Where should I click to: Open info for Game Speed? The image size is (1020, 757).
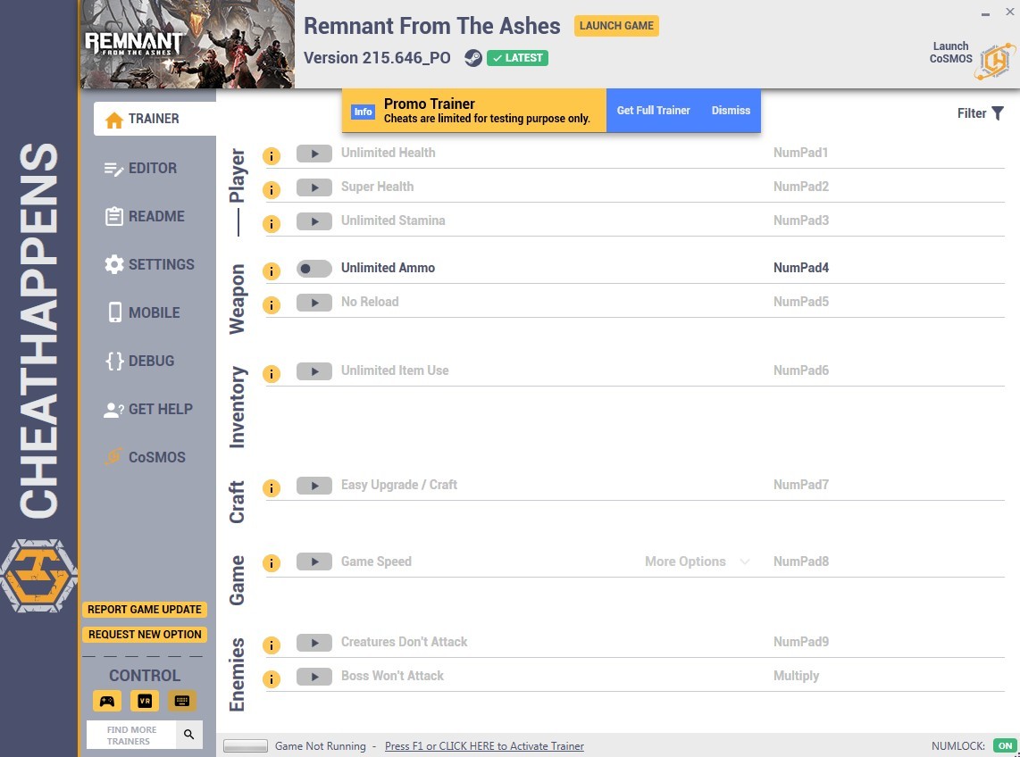pyautogui.click(x=272, y=563)
